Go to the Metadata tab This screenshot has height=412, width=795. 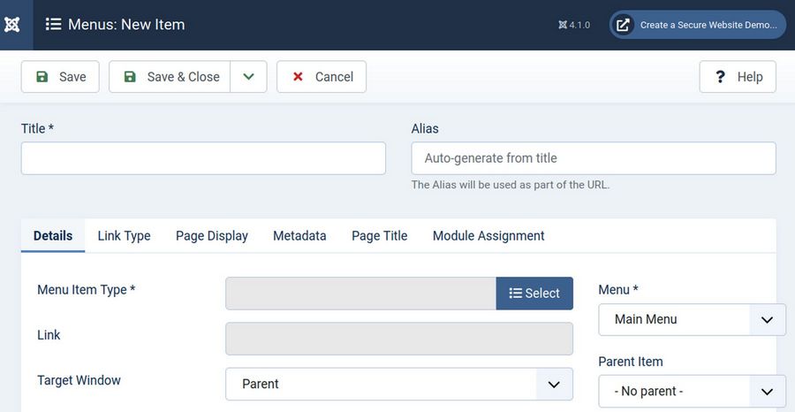point(299,236)
